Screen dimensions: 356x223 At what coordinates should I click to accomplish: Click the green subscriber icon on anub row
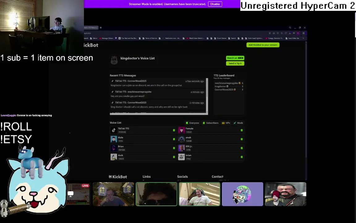[x=242, y=139]
